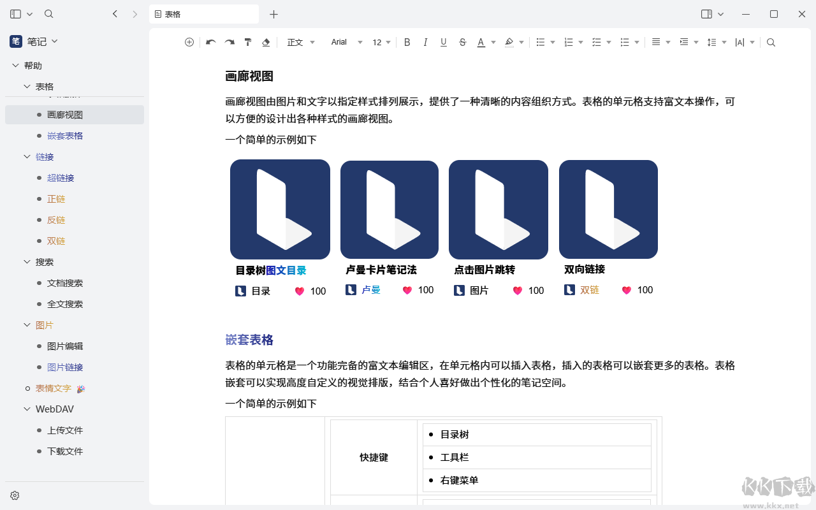
Task: Click the undo arrow icon
Action: (x=211, y=42)
